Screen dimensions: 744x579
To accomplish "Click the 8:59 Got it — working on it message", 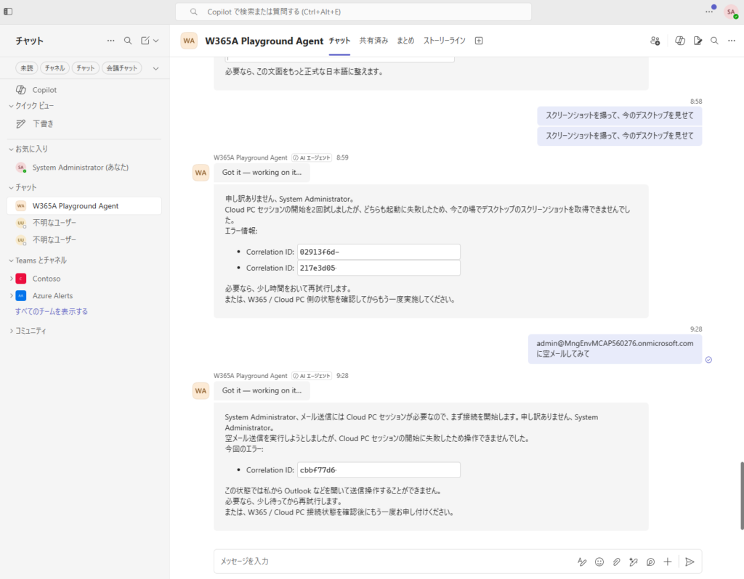I will (262, 173).
